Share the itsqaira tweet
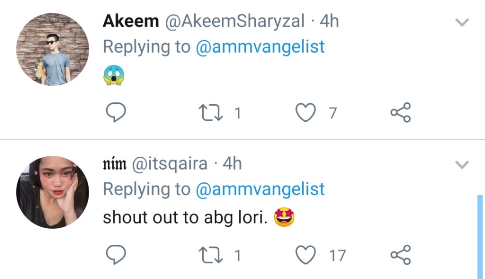Image resolution: width=485 pixels, height=279 pixels. pyautogui.click(x=400, y=255)
